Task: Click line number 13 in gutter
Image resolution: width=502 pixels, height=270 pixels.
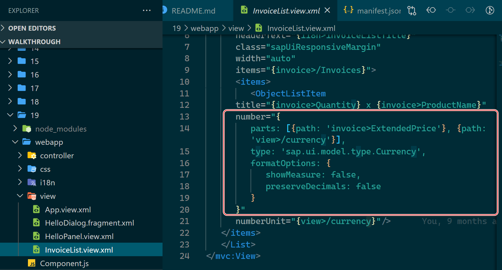Action: click(184, 117)
